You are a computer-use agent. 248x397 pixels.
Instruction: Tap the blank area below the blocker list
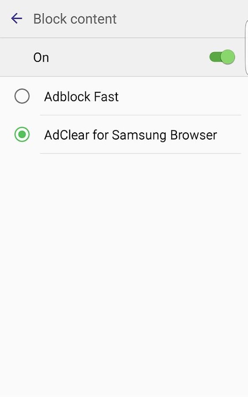[x=124, y=273]
